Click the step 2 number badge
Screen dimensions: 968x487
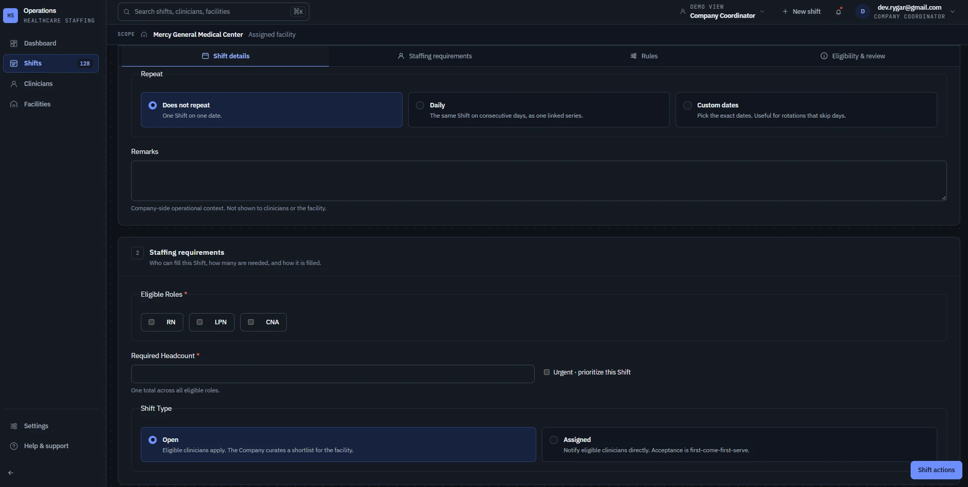tap(137, 253)
